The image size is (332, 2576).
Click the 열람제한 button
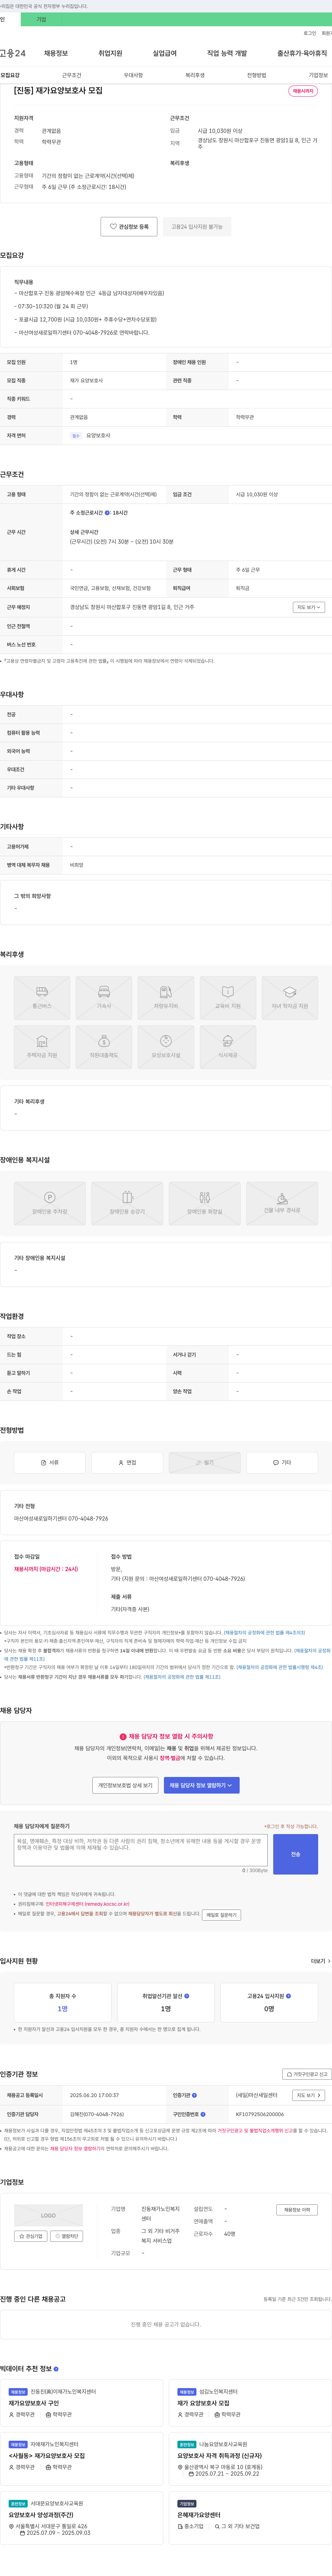tap(67, 2236)
